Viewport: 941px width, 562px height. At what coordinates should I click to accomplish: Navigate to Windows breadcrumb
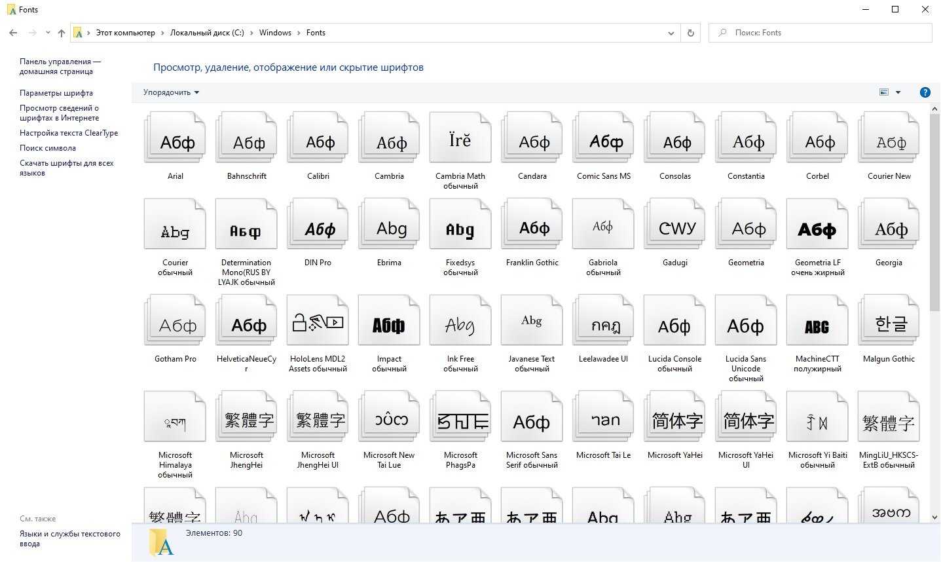coord(275,33)
